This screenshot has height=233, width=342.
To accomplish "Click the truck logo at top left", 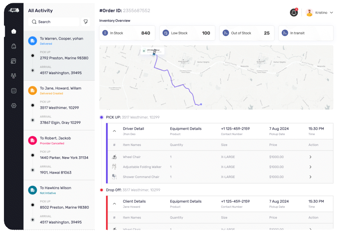I will [14, 10].
